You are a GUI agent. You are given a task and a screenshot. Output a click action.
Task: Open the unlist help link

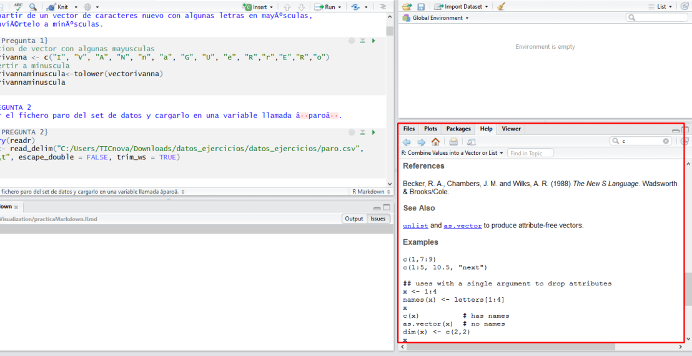(x=415, y=225)
